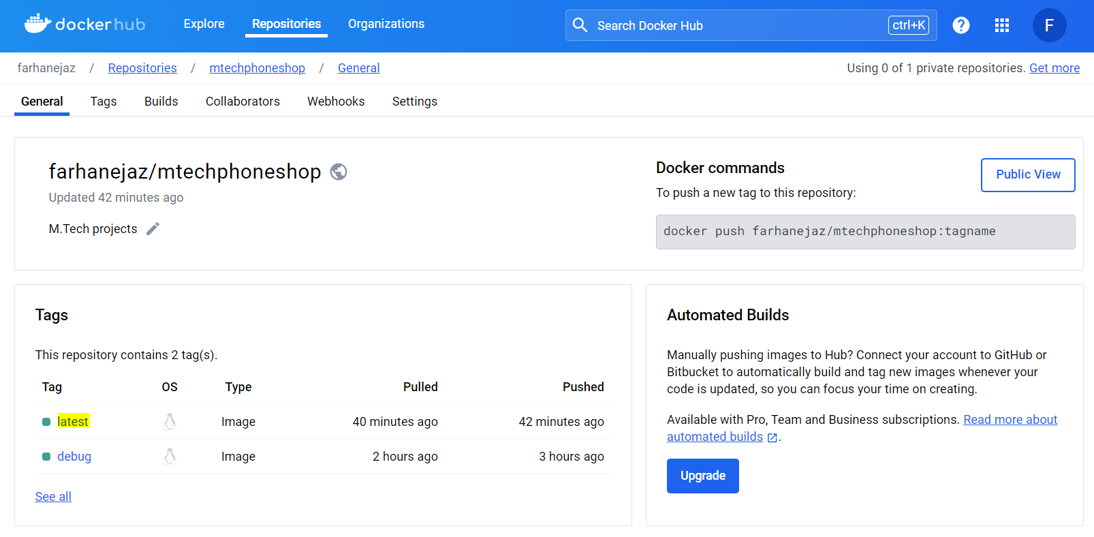Click the Image type cell in latest row
The width and height of the screenshot is (1094, 537).
coord(238,422)
